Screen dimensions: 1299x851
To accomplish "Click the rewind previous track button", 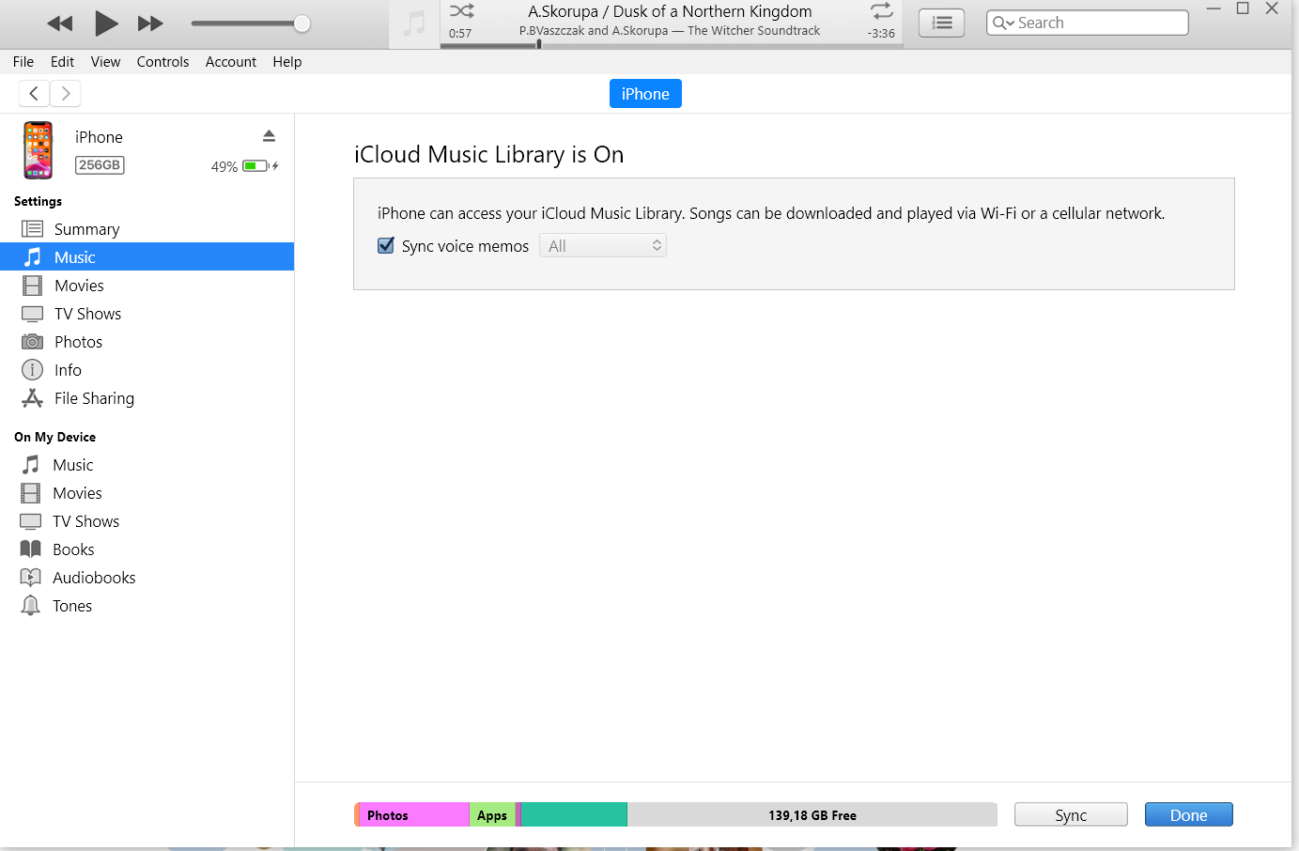I will pos(60,23).
